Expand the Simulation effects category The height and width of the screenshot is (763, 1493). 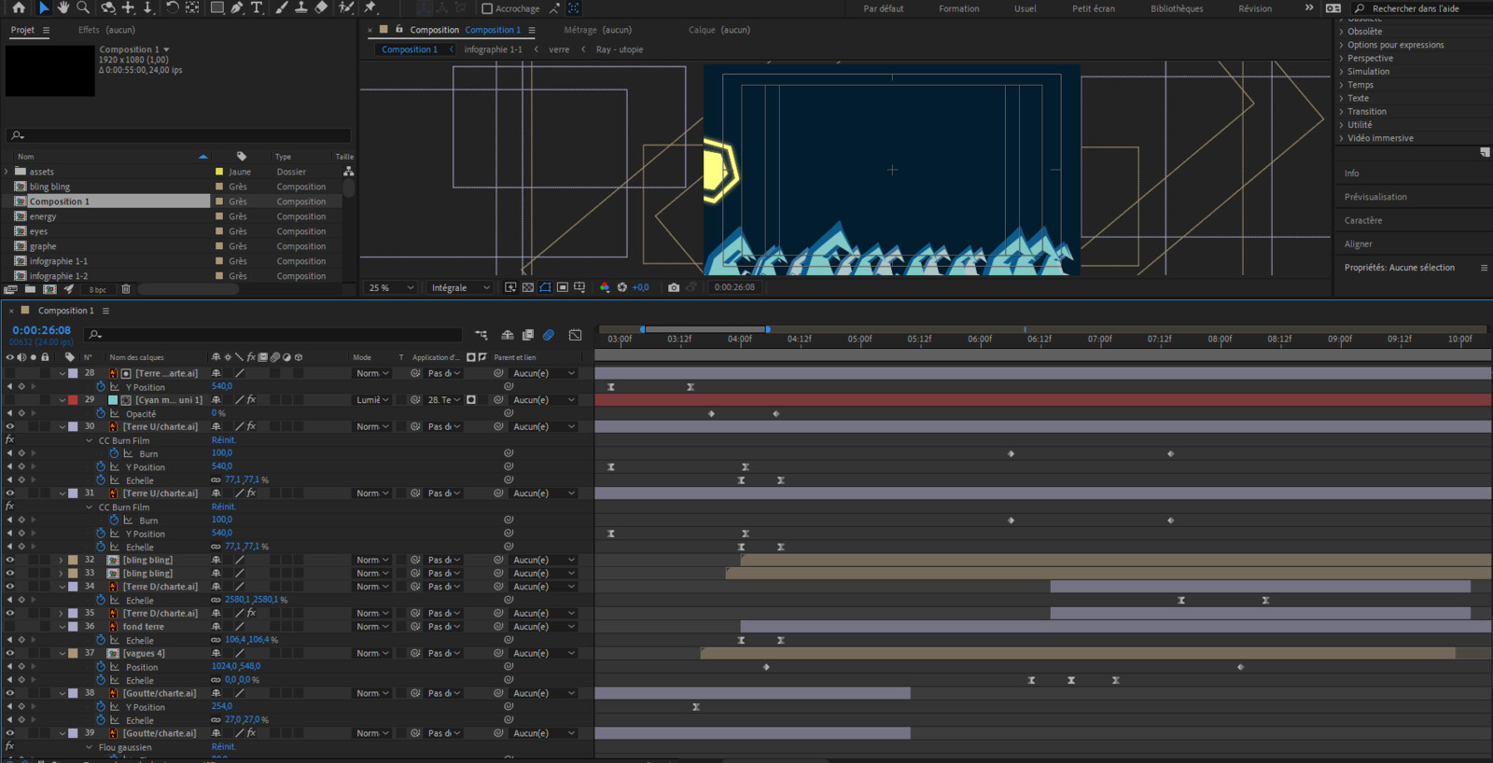[x=1341, y=72]
